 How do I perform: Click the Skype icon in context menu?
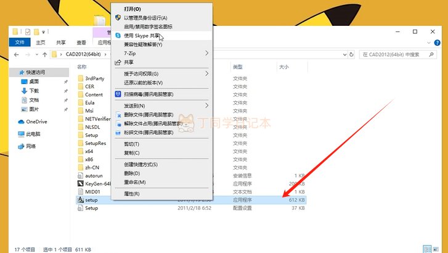(x=118, y=36)
